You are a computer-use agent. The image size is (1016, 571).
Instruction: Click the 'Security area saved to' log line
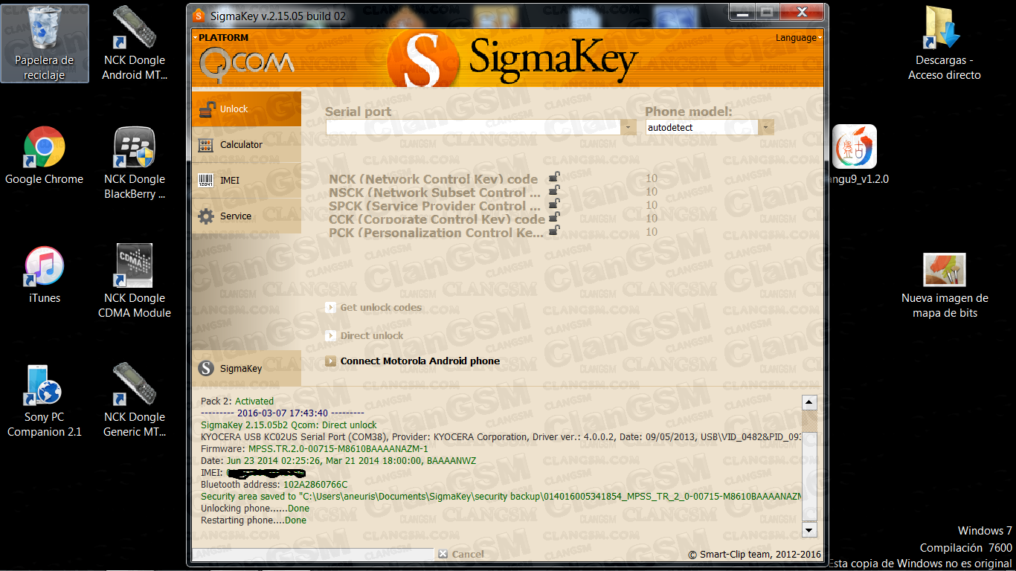(x=501, y=497)
